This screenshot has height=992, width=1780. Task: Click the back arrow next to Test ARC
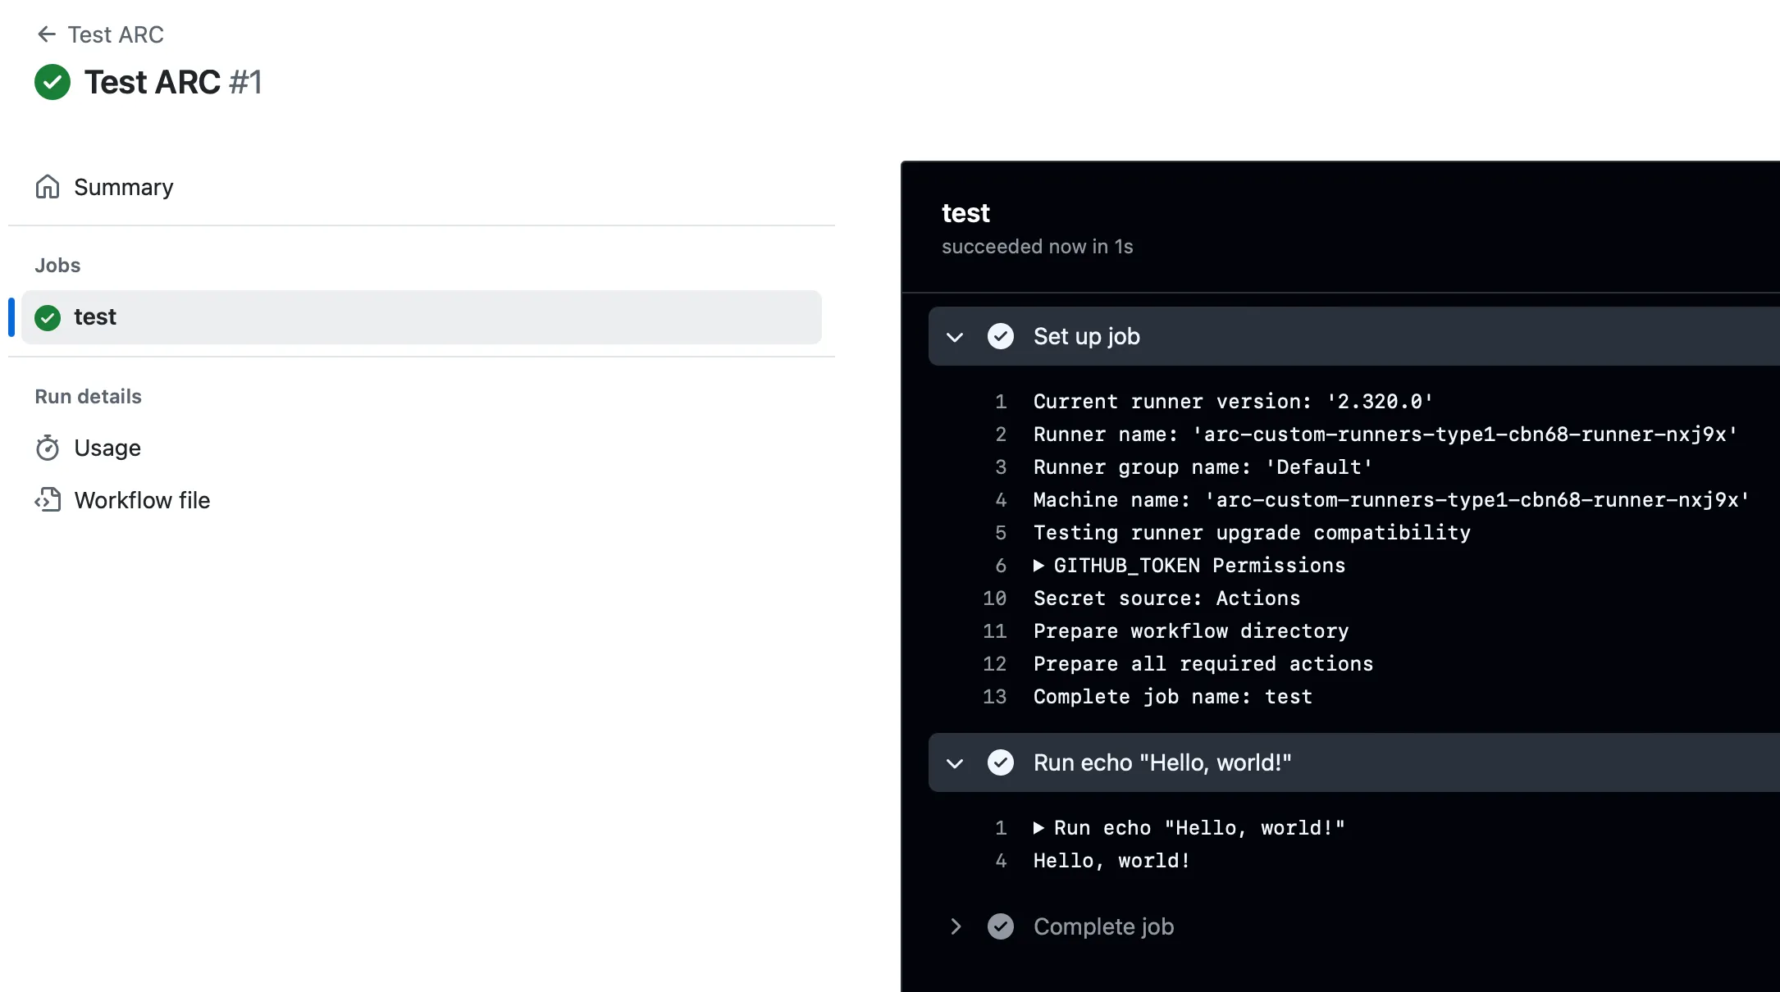tap(47, 34)
